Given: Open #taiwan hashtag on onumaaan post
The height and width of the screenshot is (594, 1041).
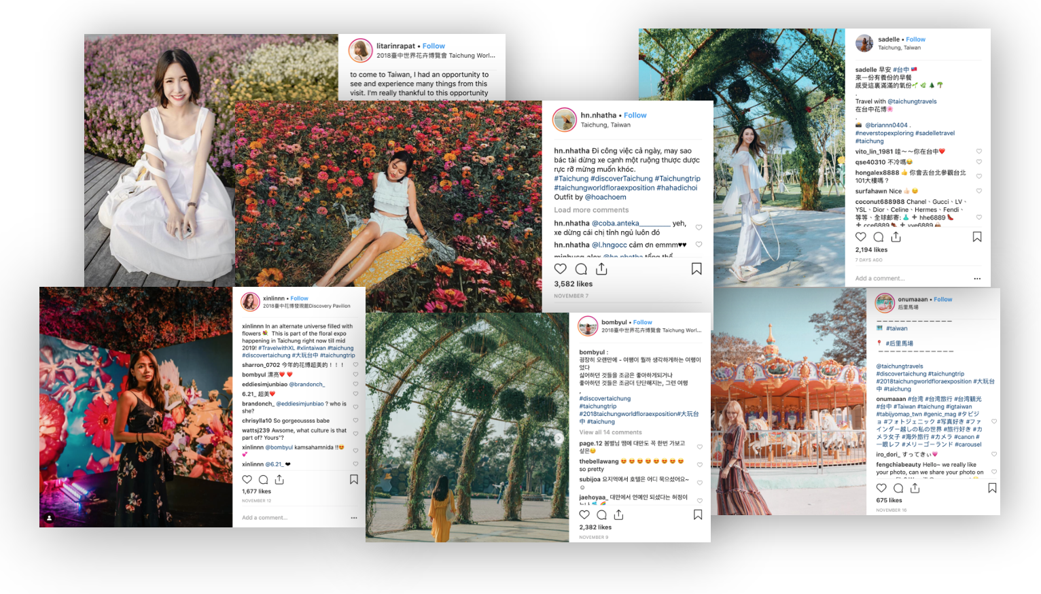Looking at the screenshot, I should pyautogui.click(x=896, y=328).
